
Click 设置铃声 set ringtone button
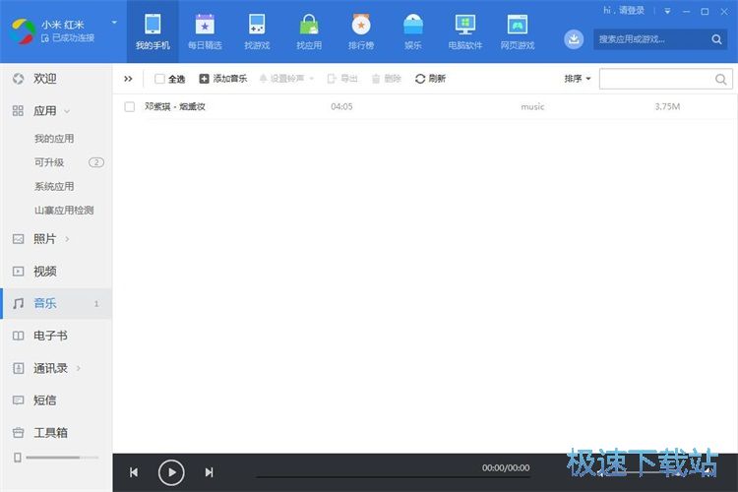(282, 79)
